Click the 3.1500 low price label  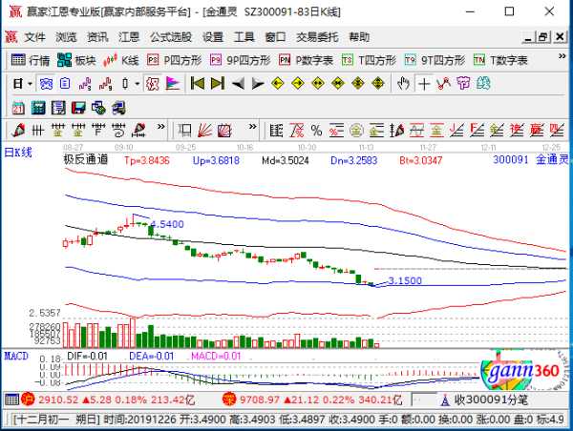tap(405, 280)
